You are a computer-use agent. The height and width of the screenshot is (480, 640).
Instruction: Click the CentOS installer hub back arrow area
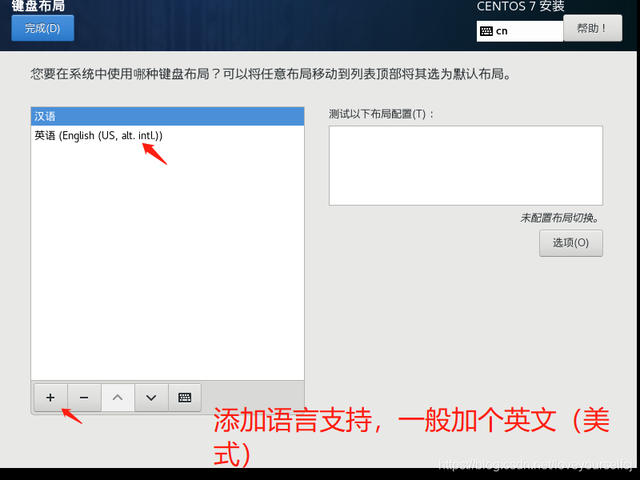42,27
